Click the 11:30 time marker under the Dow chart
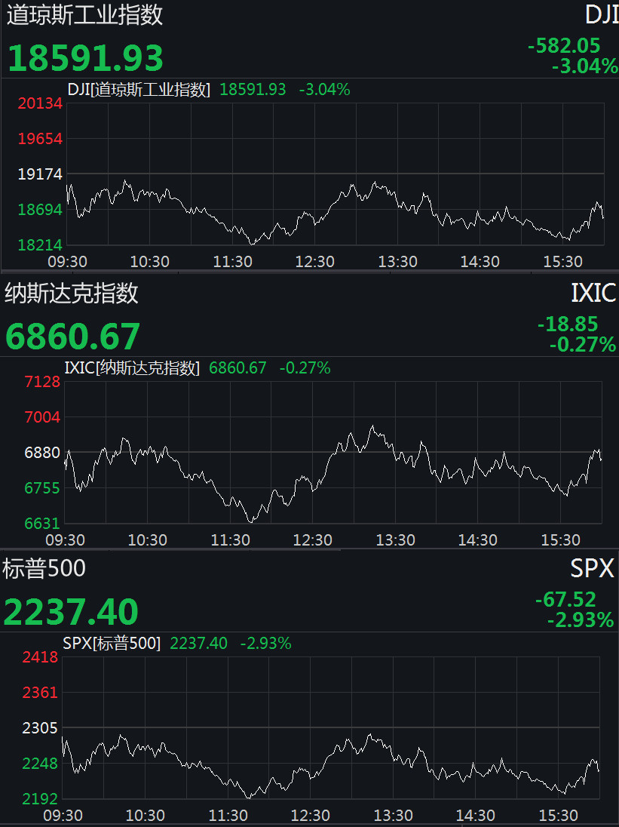The image size is (619, 827). (232, 262)
